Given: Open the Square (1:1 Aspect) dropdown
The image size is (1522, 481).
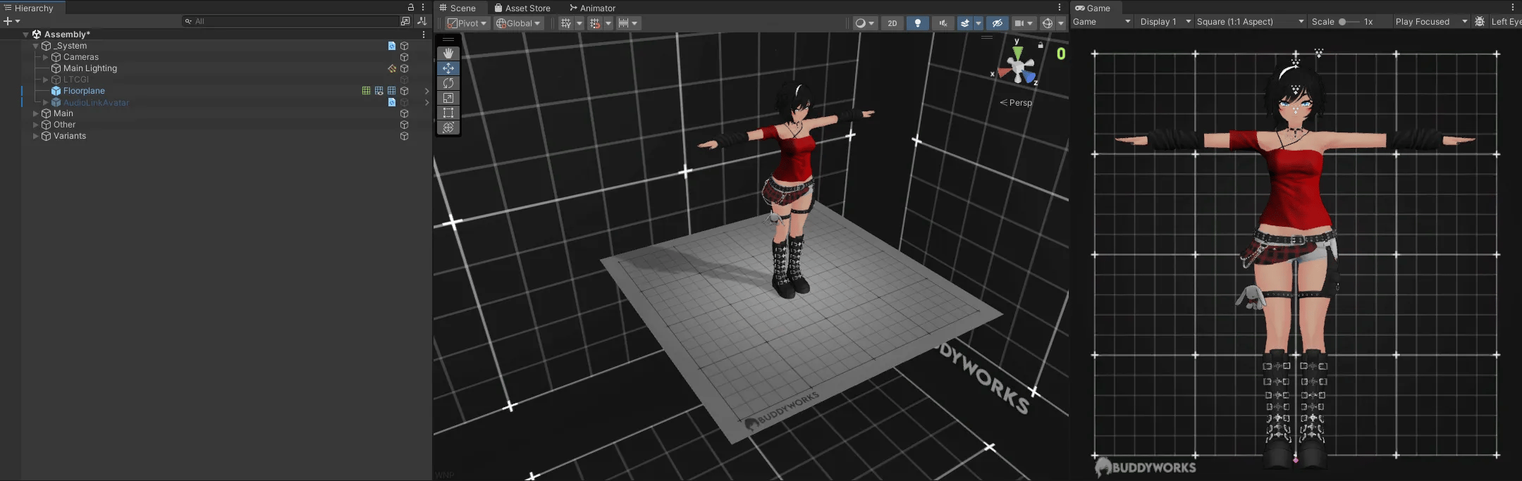Looking at the screenshot, I should 1251,22.
